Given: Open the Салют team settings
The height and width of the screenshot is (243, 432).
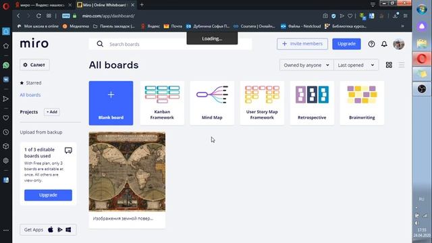Looking at the screenshot, I should [34, 65].
